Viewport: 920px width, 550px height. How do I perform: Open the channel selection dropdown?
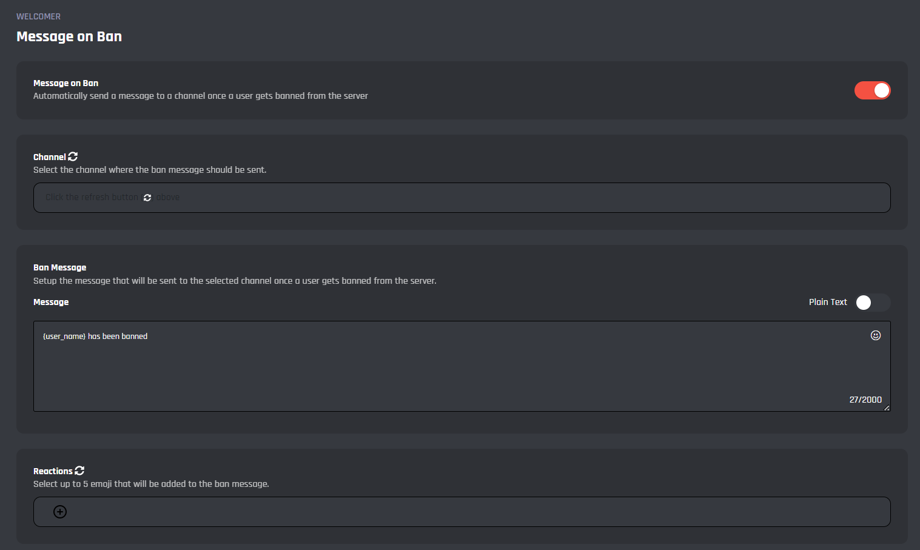(x=461, y=198)
